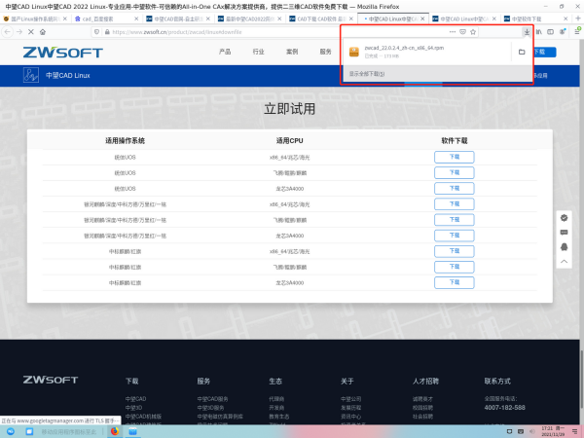Open footer link 中望CAD服务

[212, 399]
